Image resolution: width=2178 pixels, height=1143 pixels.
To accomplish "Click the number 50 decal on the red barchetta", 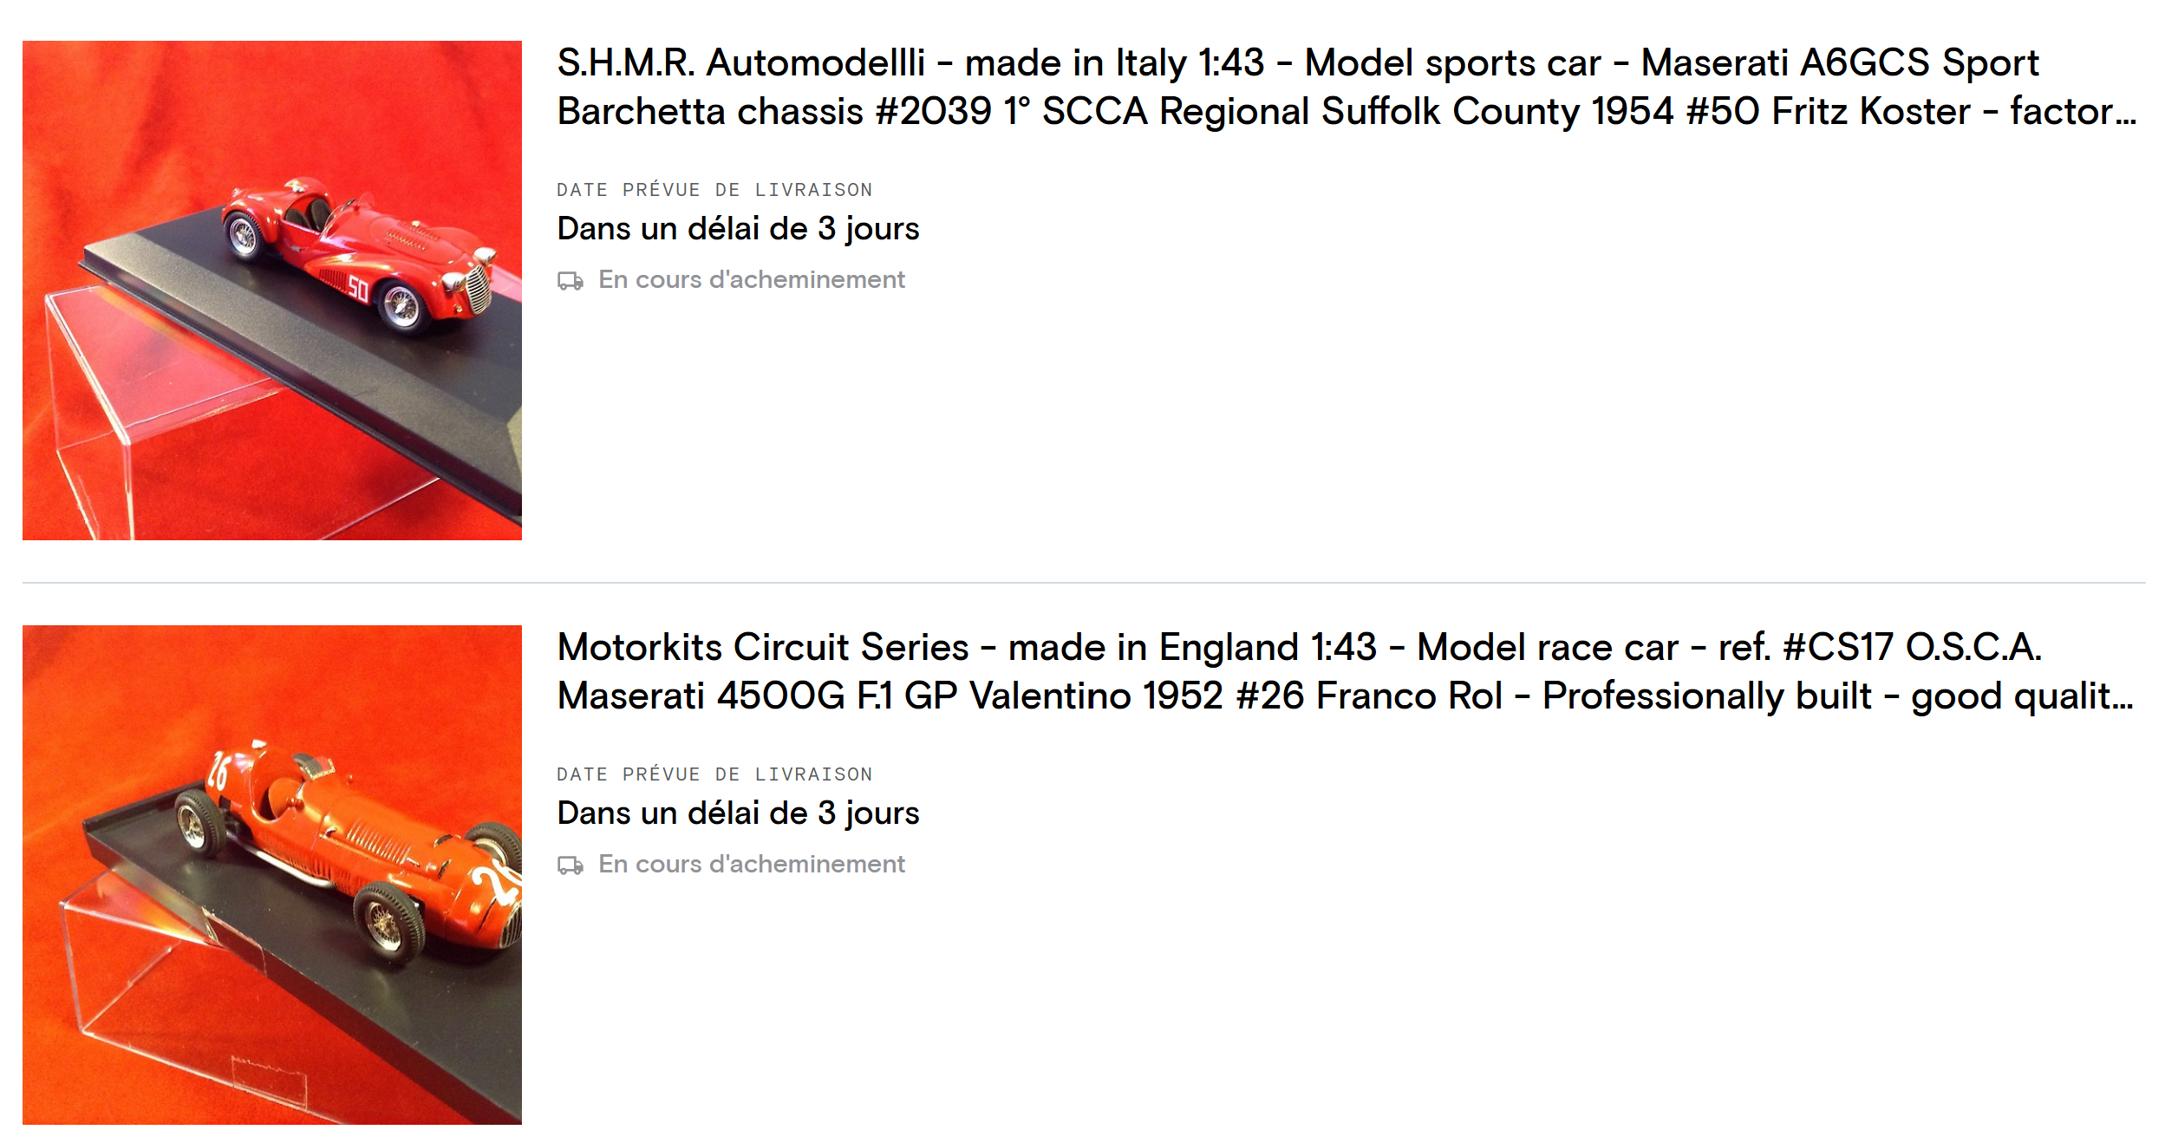I will tap(358, 288).
